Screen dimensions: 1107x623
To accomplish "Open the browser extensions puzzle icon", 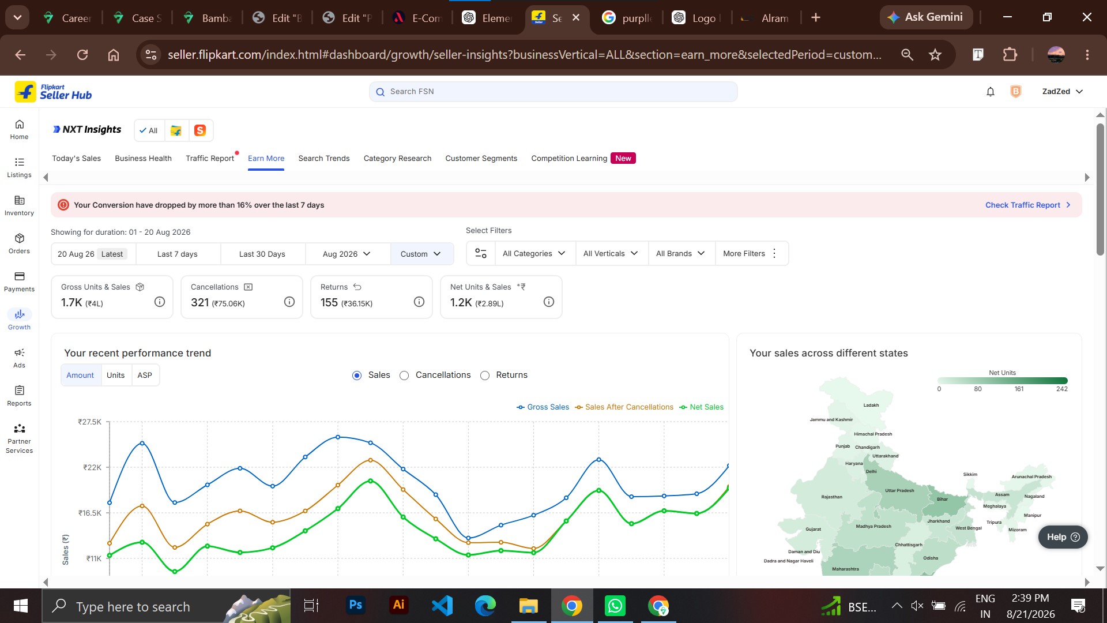I will pyautogui.click(x=1010, y=55).
